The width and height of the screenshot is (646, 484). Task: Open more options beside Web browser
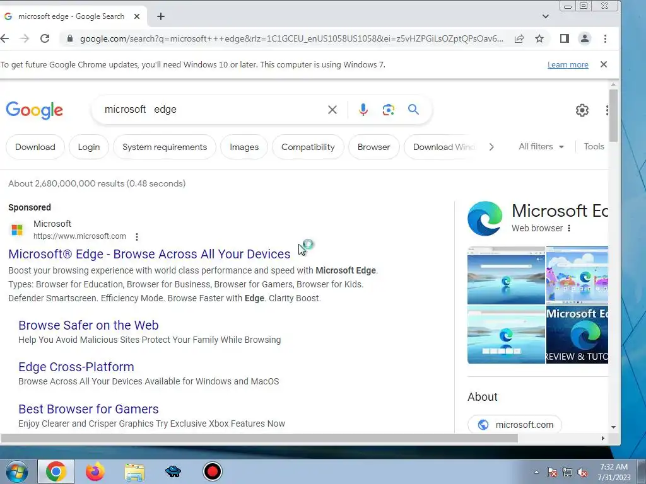569,228
